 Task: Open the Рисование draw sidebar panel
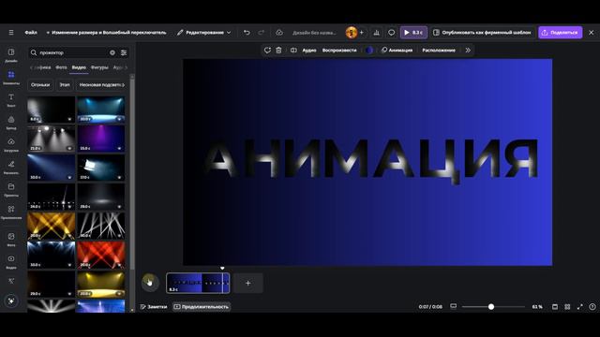click(x=11, y=168)
